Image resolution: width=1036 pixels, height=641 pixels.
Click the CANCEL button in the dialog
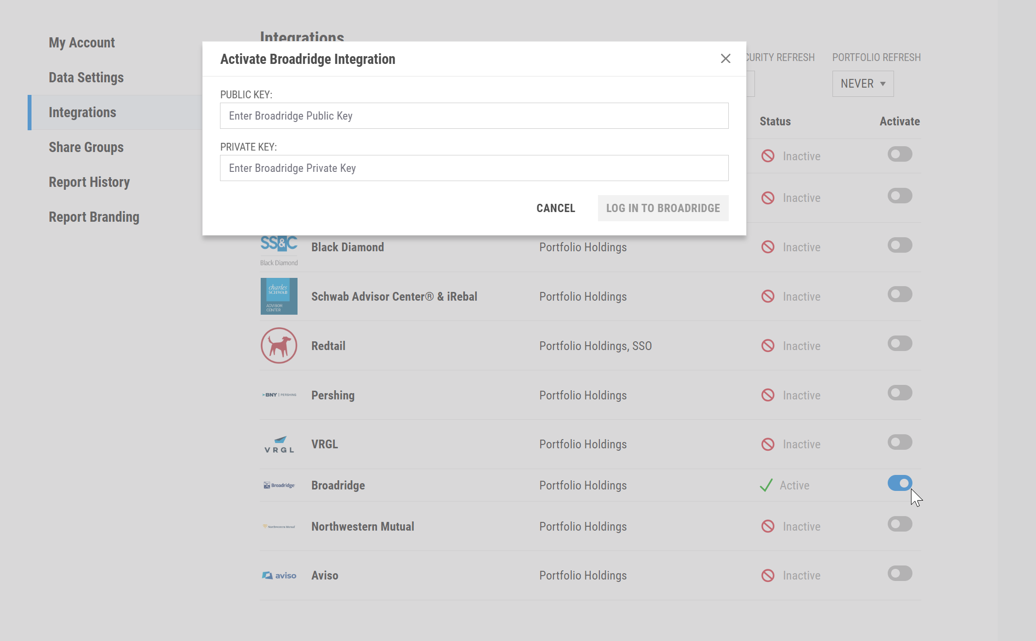(556, 208)
